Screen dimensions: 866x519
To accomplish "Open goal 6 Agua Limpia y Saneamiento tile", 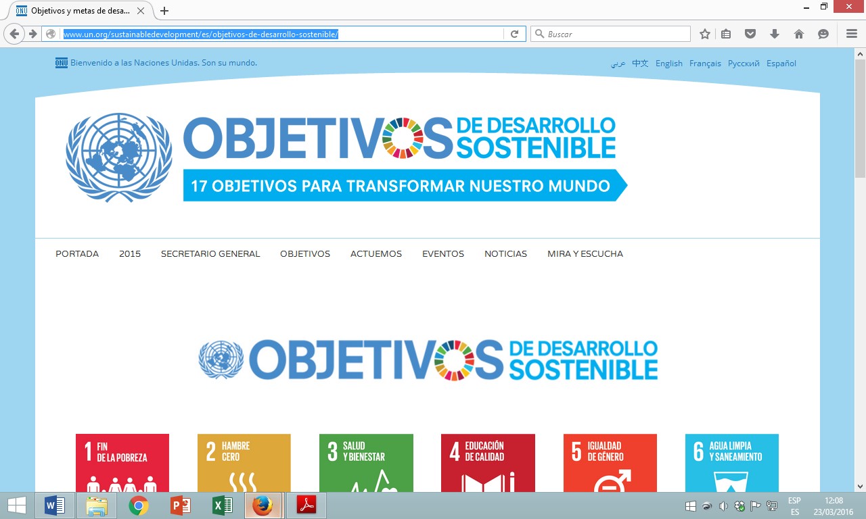I will pyautogui.click(x=732, y=463).
